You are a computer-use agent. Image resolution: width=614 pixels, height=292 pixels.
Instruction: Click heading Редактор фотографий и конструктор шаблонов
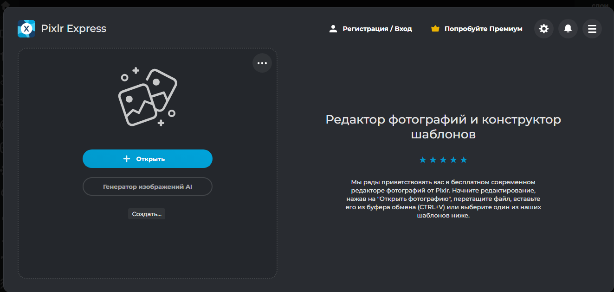click(x=443, y=127)
